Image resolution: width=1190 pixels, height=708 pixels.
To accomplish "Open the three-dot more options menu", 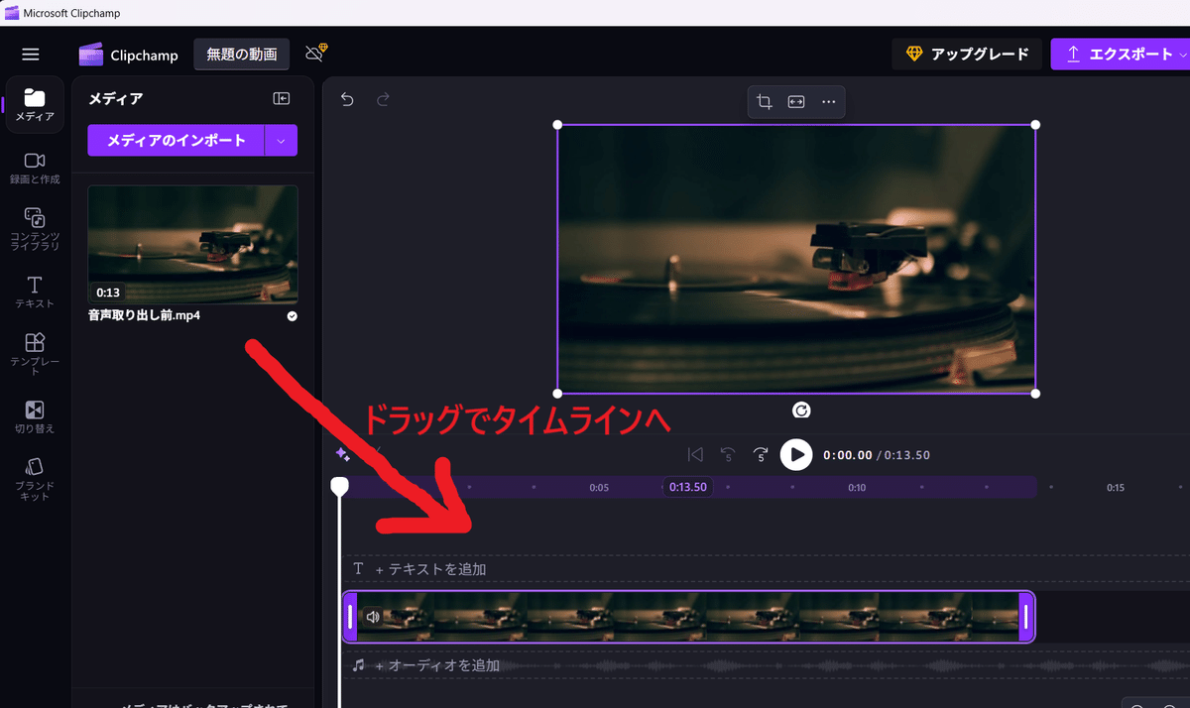I will (x=829, y=101).
